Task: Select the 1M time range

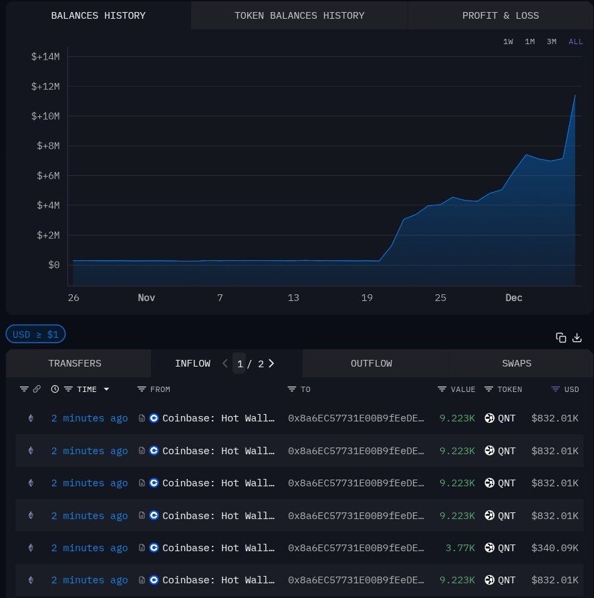Action: [530, 41]
